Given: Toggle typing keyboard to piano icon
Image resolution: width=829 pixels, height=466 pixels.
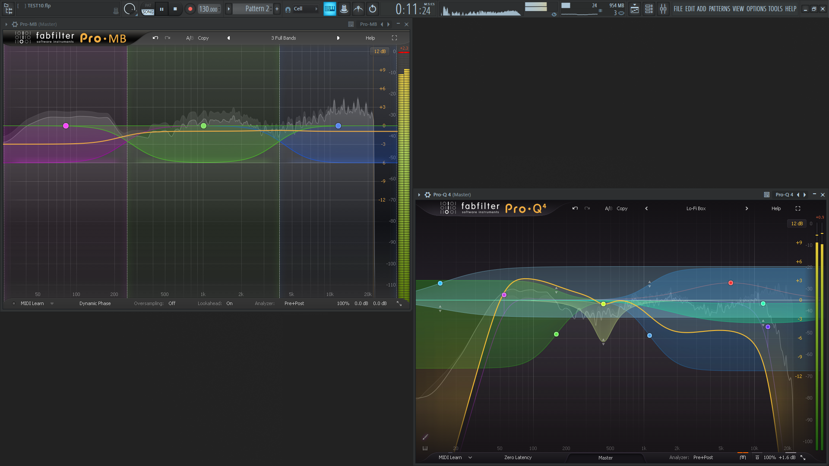Looking at the screenshot, I should [x=329, y=9].
